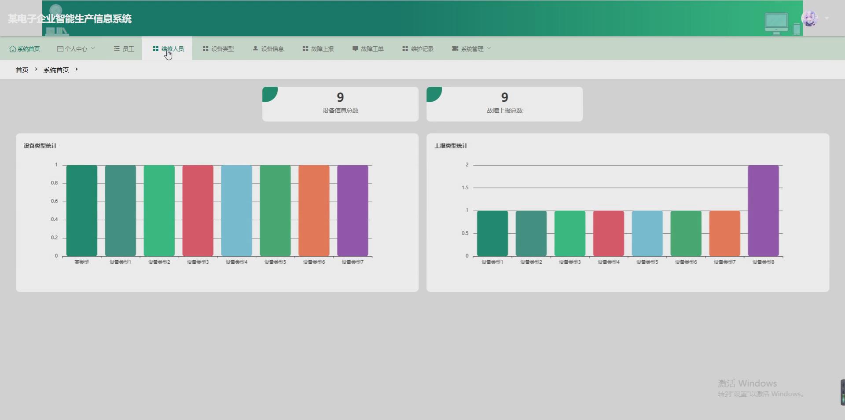Viewport: 845px width, 420px height.
Task: Expand the 系统管理 dropdown arrow
Action: point(489,48)
